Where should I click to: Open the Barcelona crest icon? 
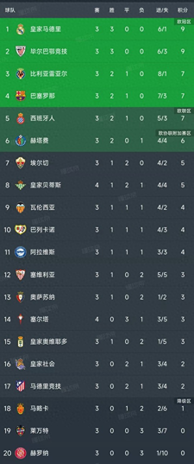(20, 96)
